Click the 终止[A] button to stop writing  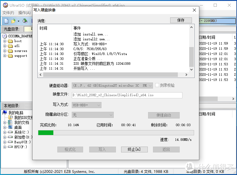click(134, 149)
